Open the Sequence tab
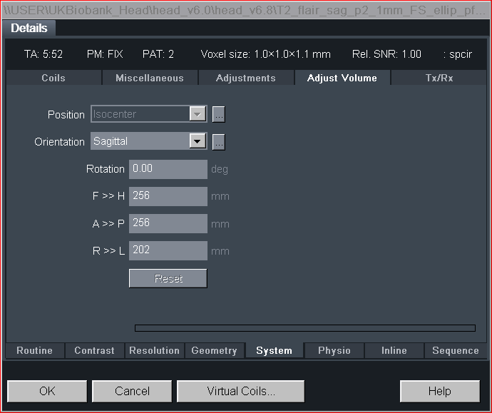Screen dimensions: 492x413 point(455,350)
